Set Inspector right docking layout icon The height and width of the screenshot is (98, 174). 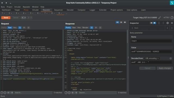pos(154,23)
